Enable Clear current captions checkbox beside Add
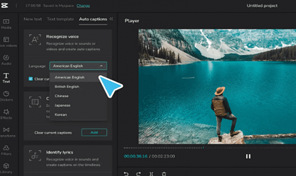The height and width of the screenshot is (176, 296). coord(31,132)
